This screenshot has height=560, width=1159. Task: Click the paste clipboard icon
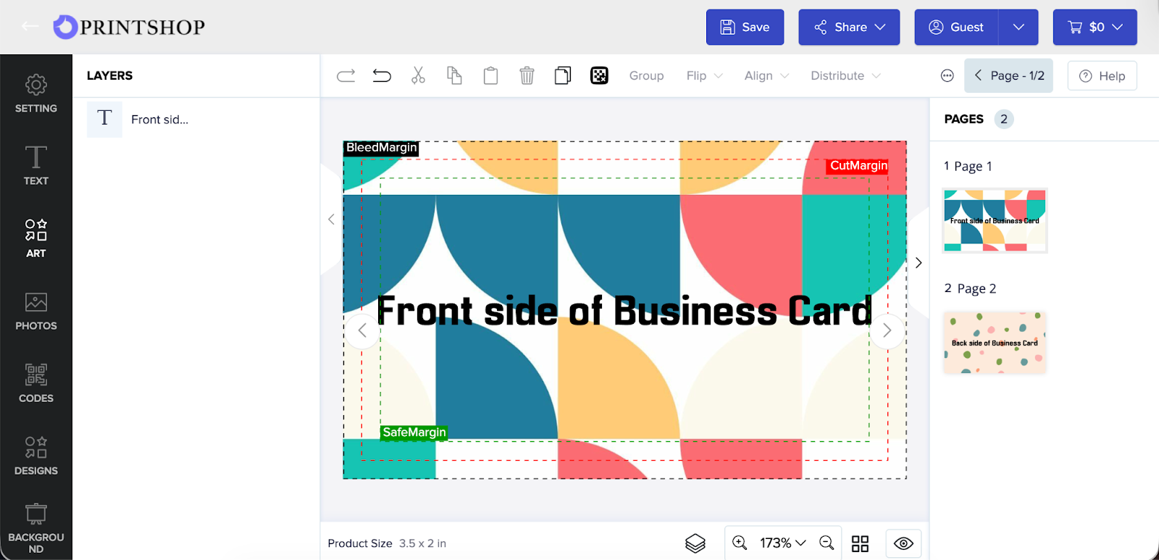490,75
